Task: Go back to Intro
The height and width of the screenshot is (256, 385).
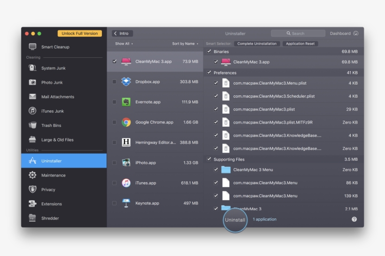Action: (122, 33)
